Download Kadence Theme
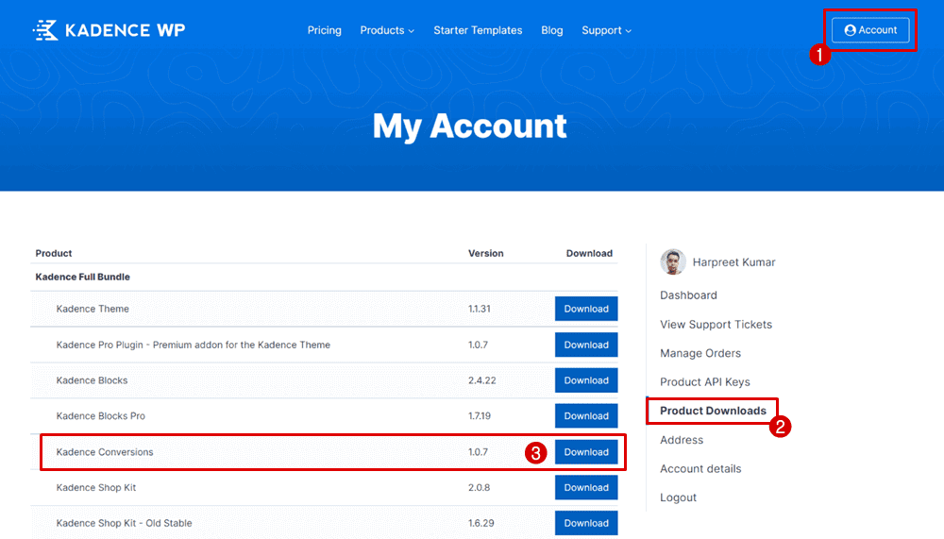Screen dimensions: 944x539 pos(586,309)
